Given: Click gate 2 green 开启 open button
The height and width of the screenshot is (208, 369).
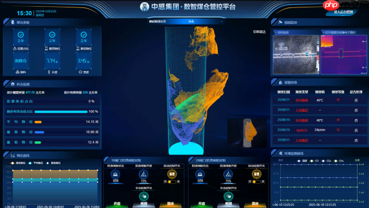Looking at the screenshot, I should [x=202, y=204].
